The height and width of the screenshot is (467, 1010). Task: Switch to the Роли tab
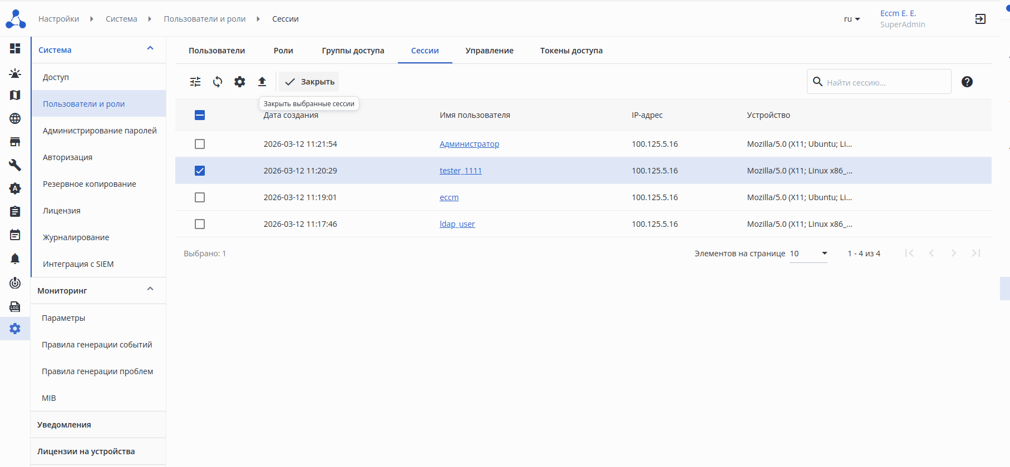point(283,51)
